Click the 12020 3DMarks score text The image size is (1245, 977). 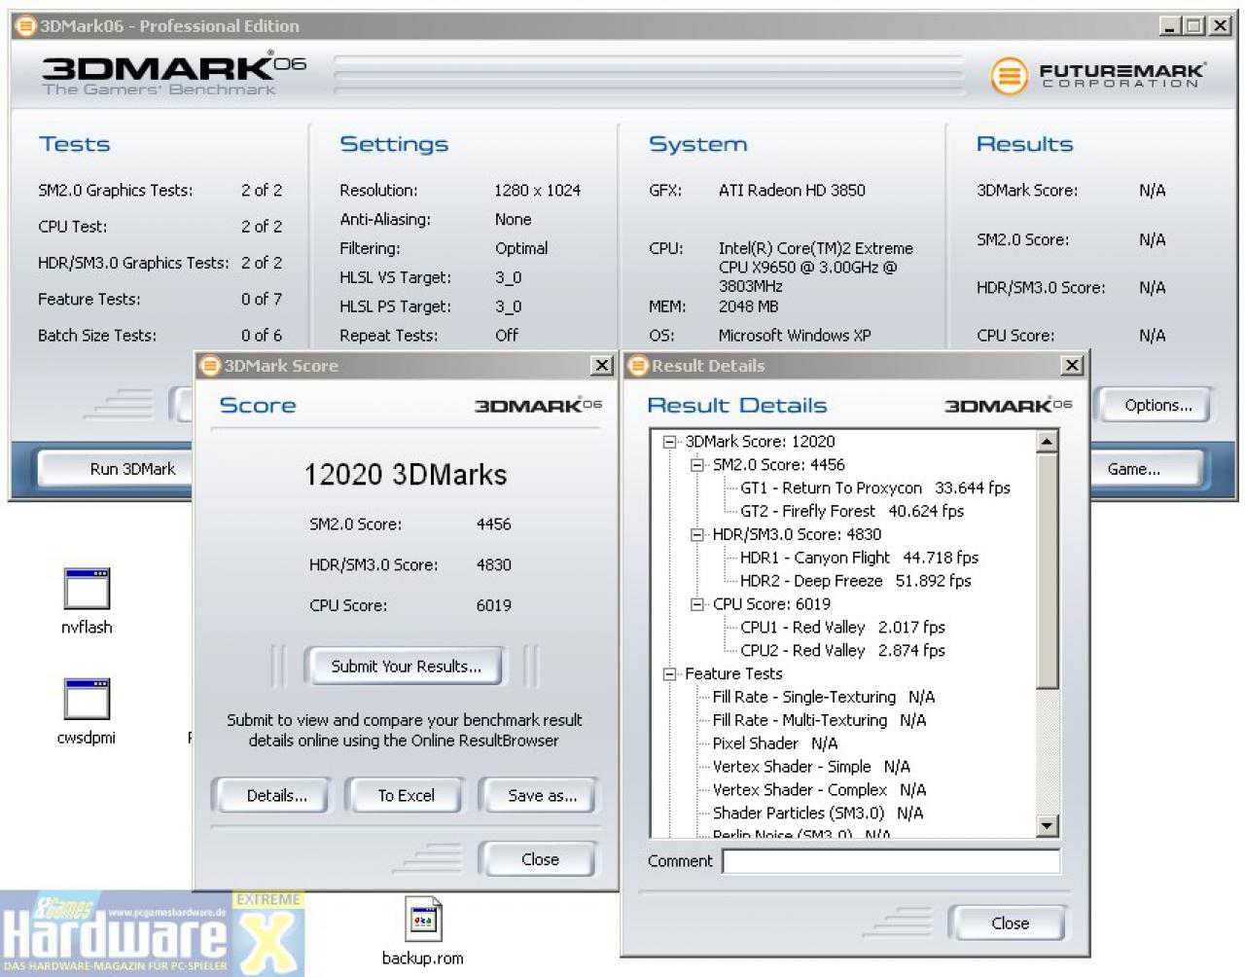click(x=406, y=475)
